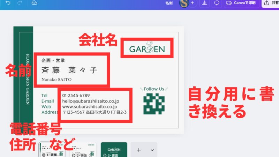The width and height of the screenshot is (279, 157).
Task: Click the 共有 share button
Action: pyautogui.click(x=271, y=3)
